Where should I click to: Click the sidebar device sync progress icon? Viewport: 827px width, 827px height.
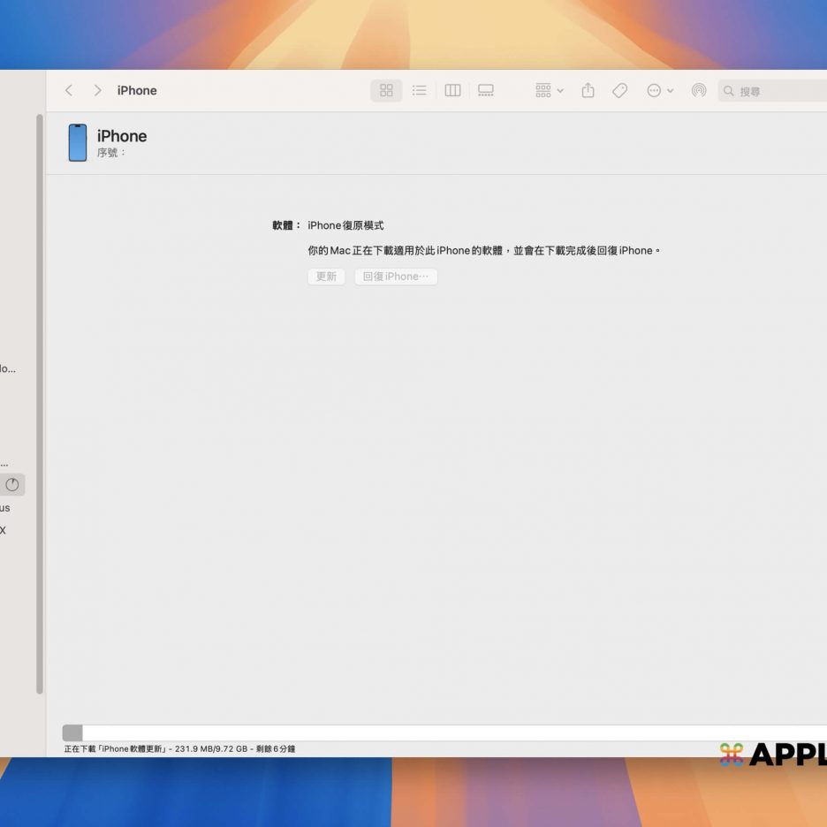point(12,484)
